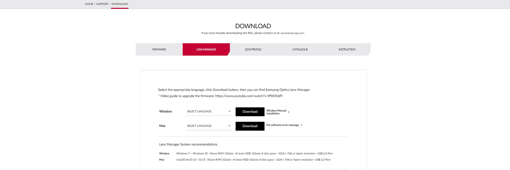Screen dimensions: 510x170
Task: Click the arrow beside Window Manual installation
Action: pos(289,112)
